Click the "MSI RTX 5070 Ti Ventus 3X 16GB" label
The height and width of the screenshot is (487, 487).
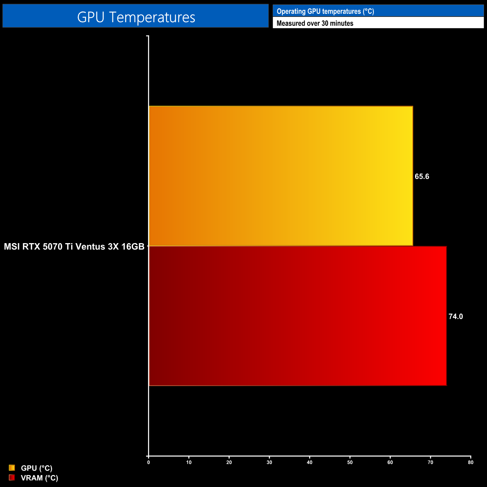[x=74, y=246]
